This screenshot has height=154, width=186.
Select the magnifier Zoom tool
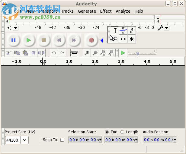click(115, 39)
